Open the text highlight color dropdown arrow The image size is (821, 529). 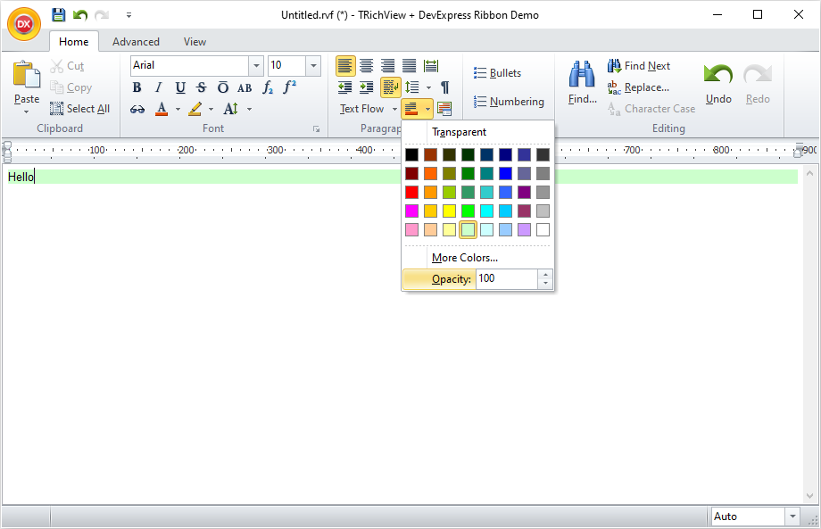211,109
